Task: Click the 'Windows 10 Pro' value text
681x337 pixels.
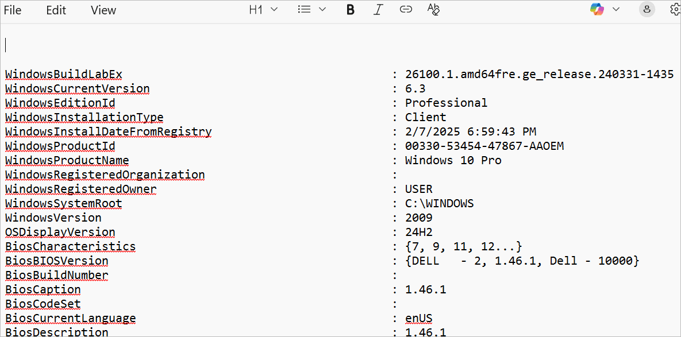Action: pyautogui.click(x=453, y=160)
